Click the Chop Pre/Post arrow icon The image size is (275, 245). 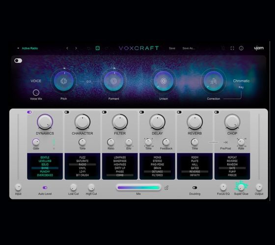pyautogui.click(x=225, y=142)
